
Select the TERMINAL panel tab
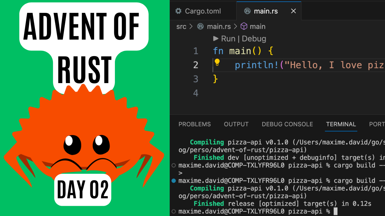point(341,124)
